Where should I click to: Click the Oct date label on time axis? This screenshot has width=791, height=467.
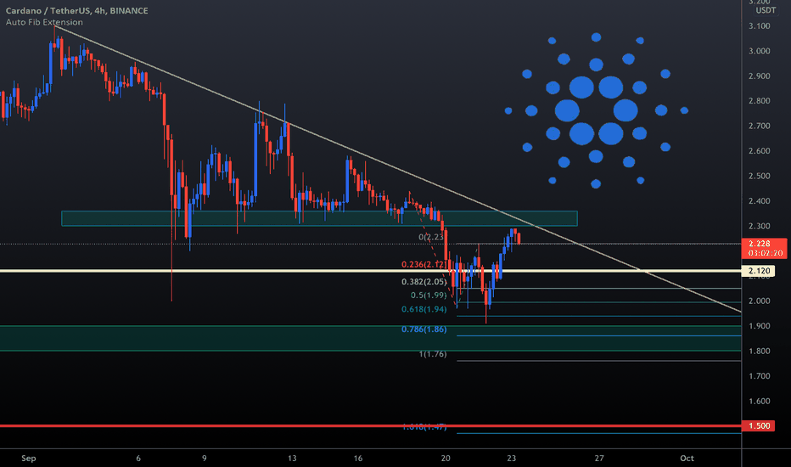click(687, 459)
